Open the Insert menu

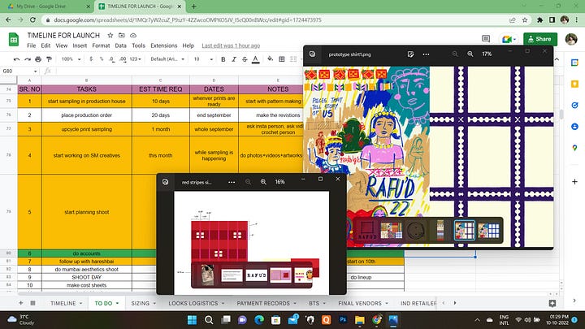[x=80, y=45]
